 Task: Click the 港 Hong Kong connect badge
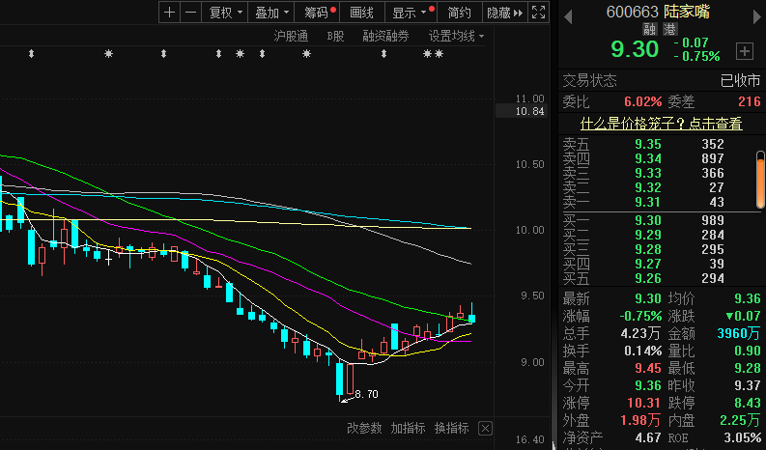(669, 30)
